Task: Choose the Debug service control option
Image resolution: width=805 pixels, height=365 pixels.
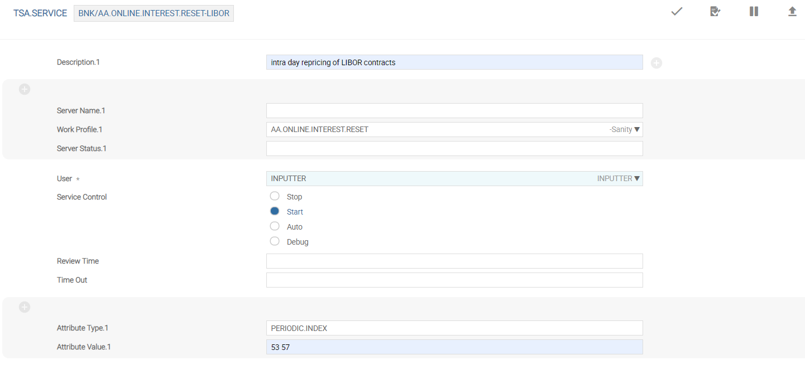Action: click(x=275, y=241)
